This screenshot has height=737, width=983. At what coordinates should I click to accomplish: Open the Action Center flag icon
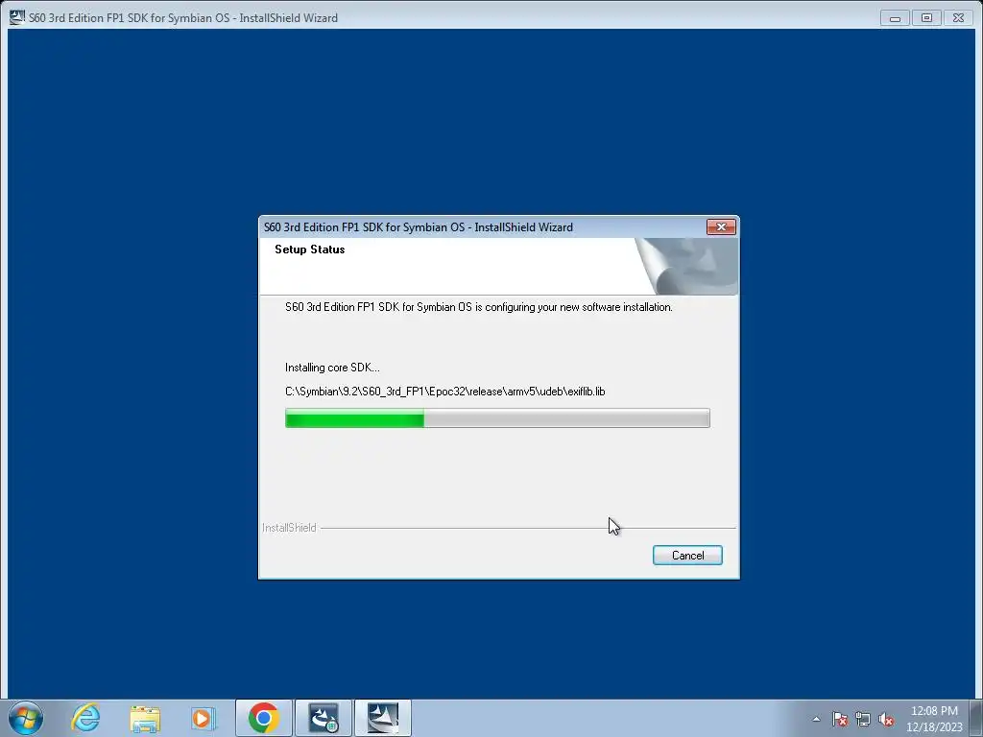840,719
